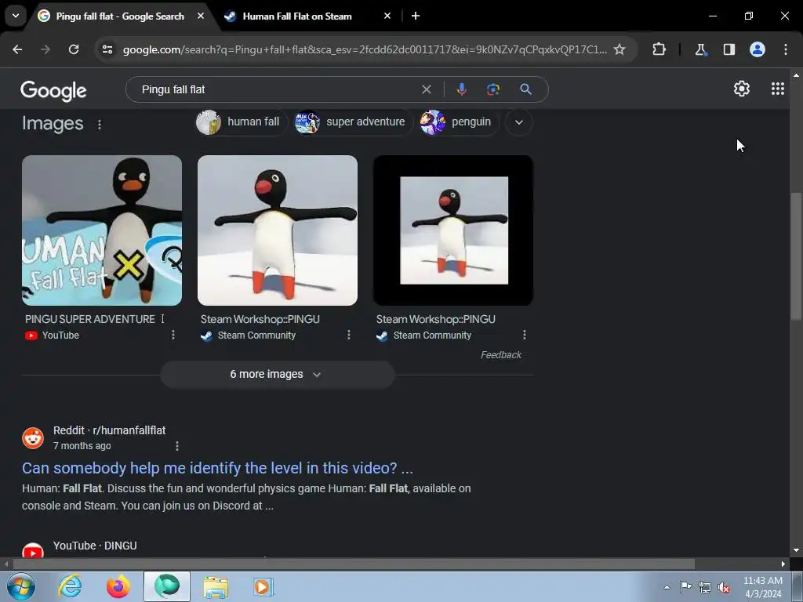
Task: Click the horizontal scrollbar thumb
Action: click(x=354, y=564)
